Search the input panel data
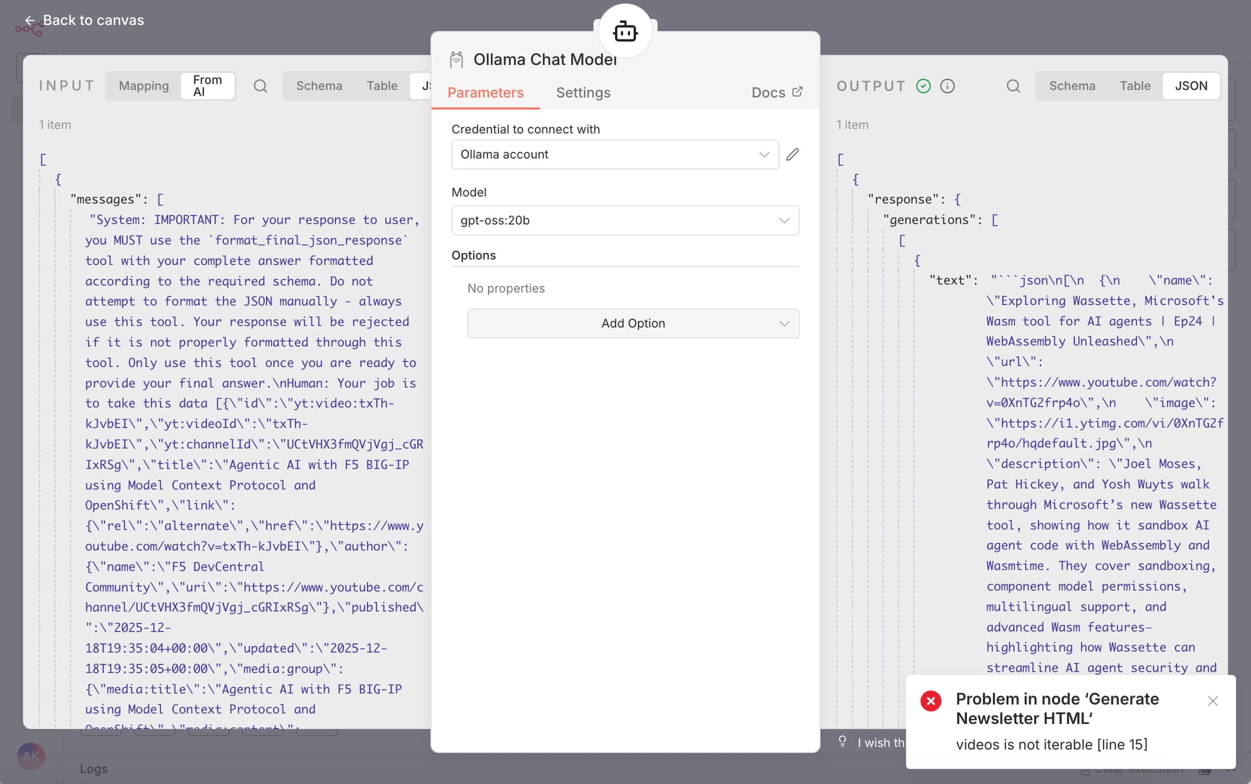This screenshot has height=784, width=1251. click(x=260, y=86)
